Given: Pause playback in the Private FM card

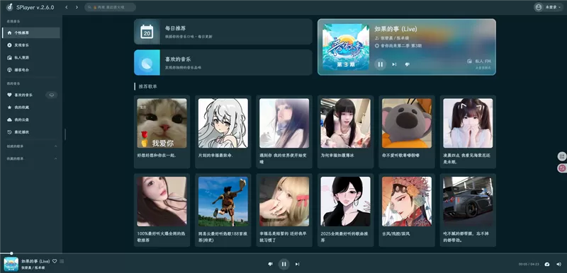Looking at the screenshot, I should coord(380,64).
